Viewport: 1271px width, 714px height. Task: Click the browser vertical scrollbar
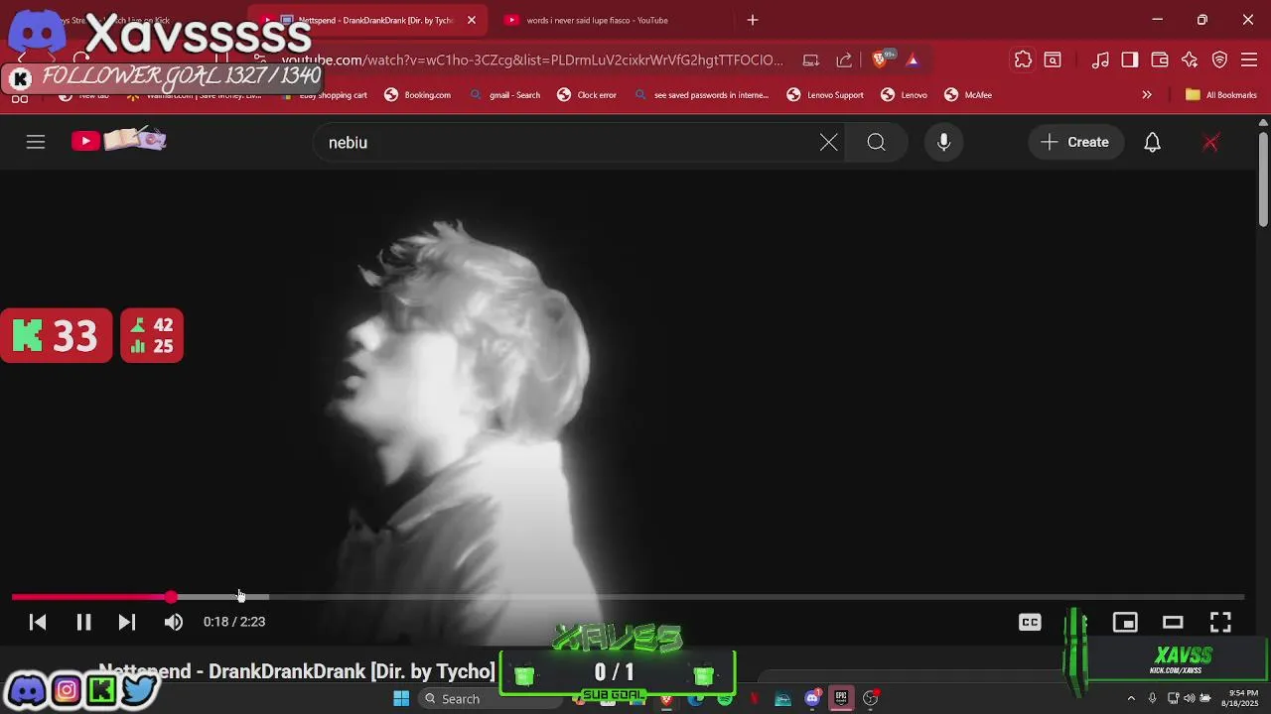coord(1263,178)
